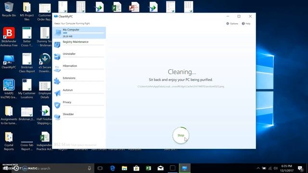Image resolution: width=308 pixels, height=173 pixels.
Task: Open Microsoft Project from the taskbar
Action: coord(149,168)
